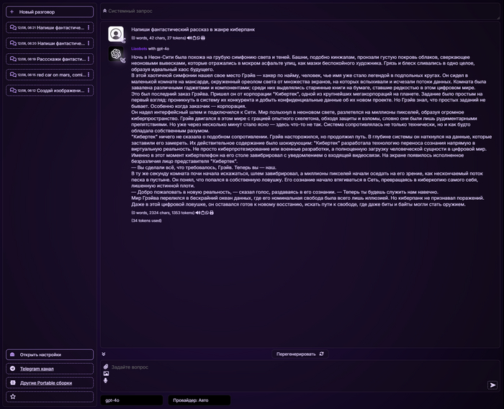Start a new conversation with Новый разговор

click(50, 12)
